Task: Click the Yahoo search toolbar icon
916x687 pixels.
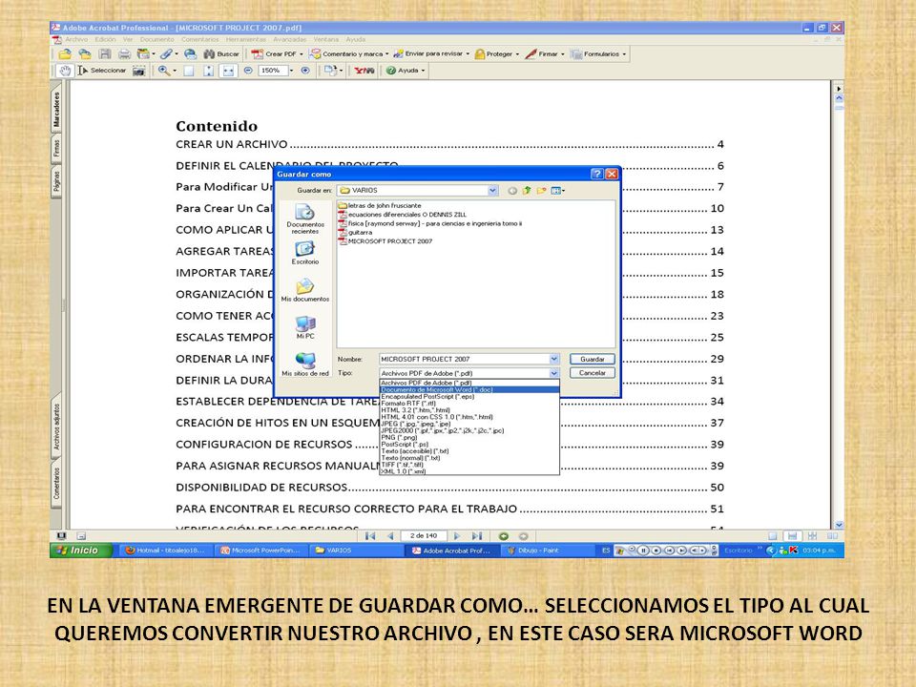Action: click(364, 71)
